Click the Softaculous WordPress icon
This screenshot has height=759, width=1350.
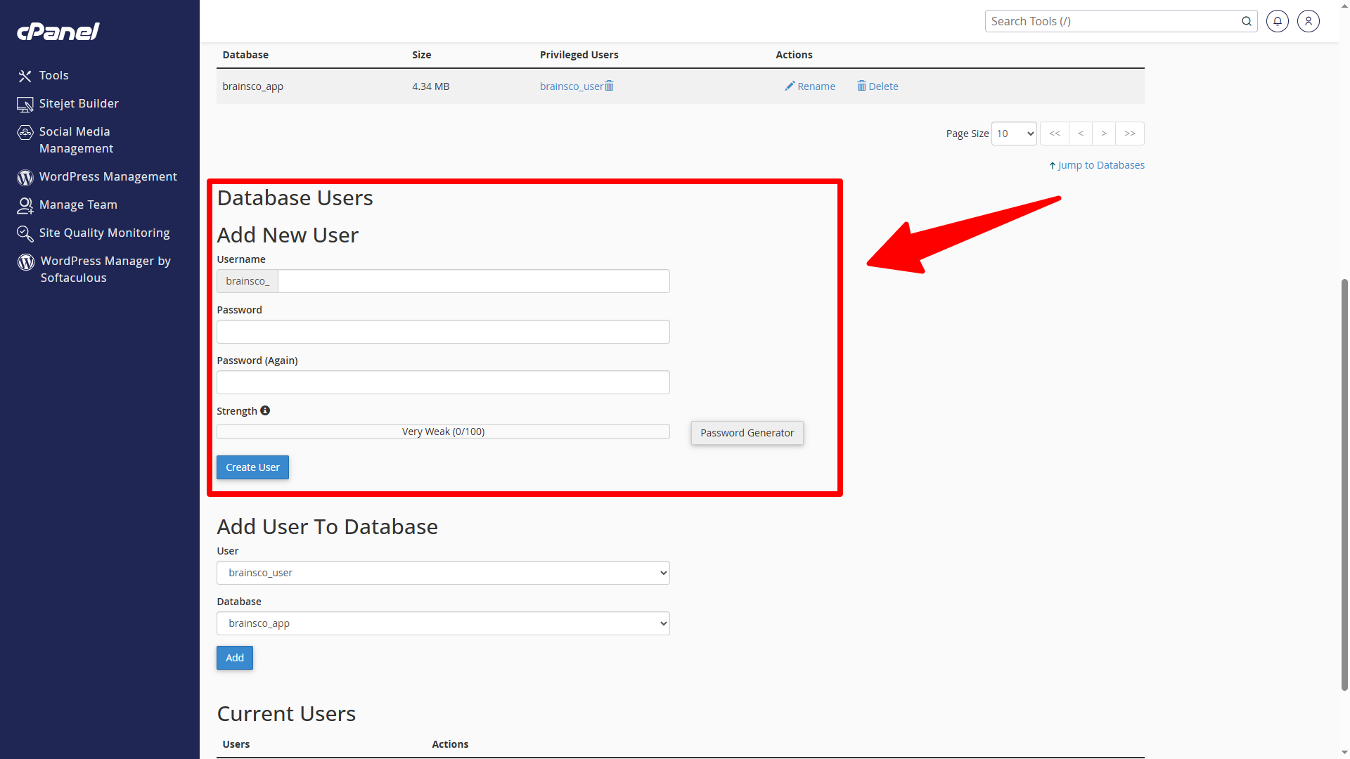point(26,262)
